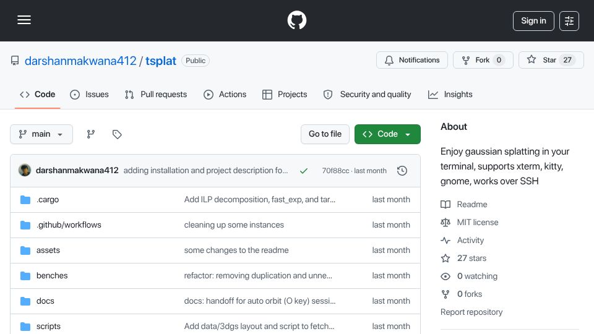Click the Fork count badge 0

click(x=499, y=60)
